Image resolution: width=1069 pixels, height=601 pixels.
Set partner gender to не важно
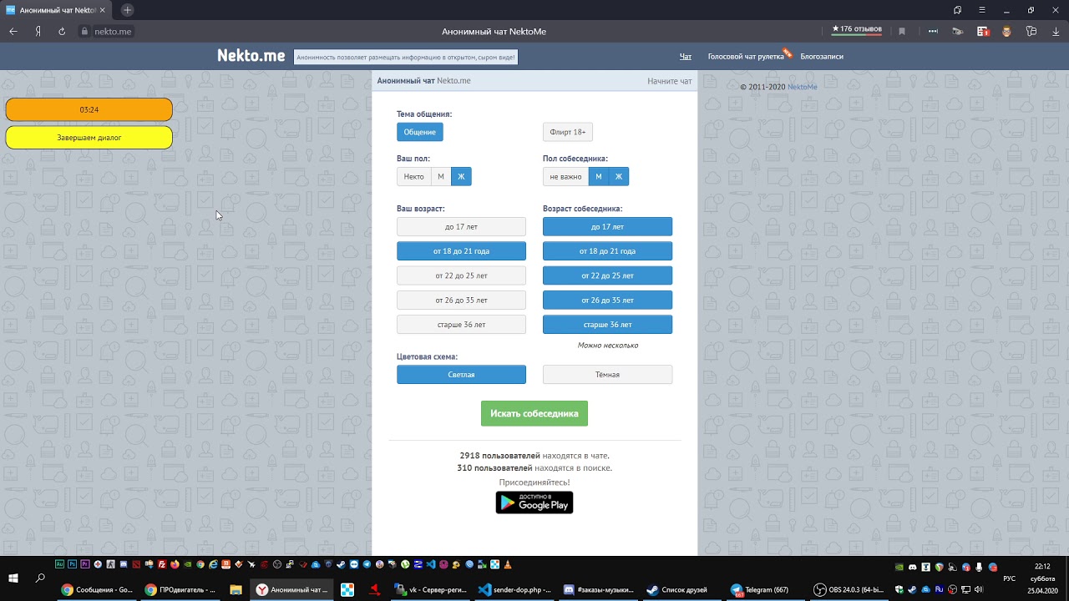565,176
